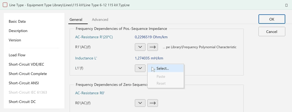This screenshot has width=292, height=112.
Task: Click the R1'(AC)(f) arrow go-to button
Action: [x=153, y=47]
